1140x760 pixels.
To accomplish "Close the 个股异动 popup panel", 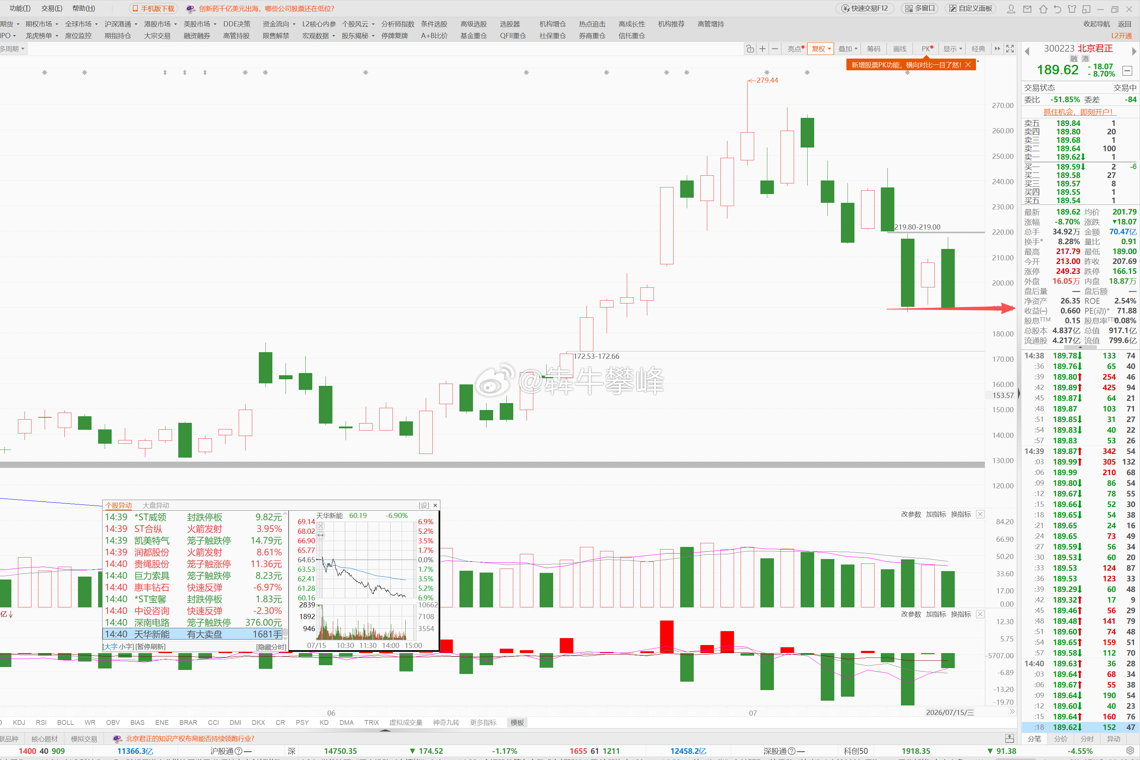I will click(x=435, y=505).
